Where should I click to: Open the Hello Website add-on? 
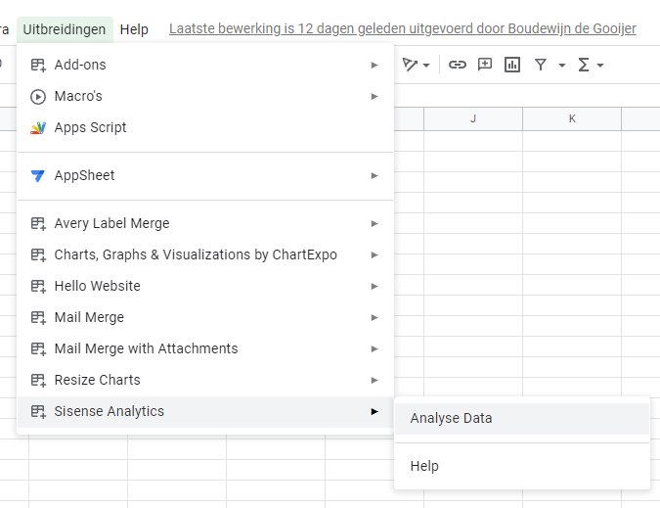(x=205, y=286)
